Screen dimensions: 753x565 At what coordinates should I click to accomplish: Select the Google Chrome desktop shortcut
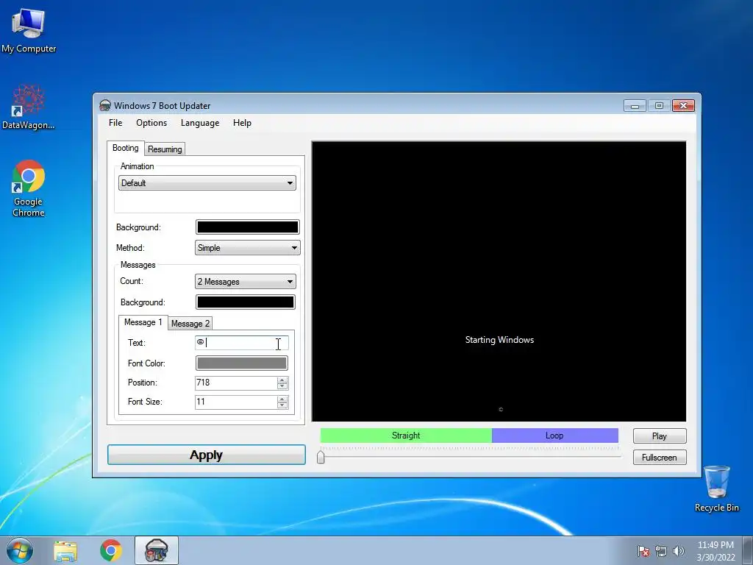(29, 188)
